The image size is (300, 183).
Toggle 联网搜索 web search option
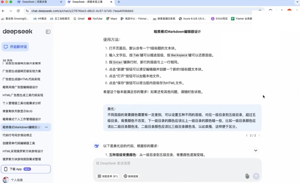(131, 176)
